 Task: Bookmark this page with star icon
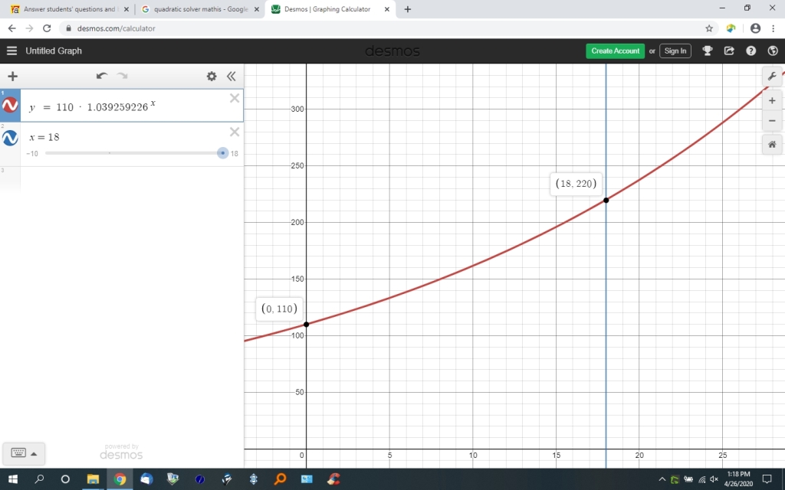pyautogui.click(x=709, y=28)
